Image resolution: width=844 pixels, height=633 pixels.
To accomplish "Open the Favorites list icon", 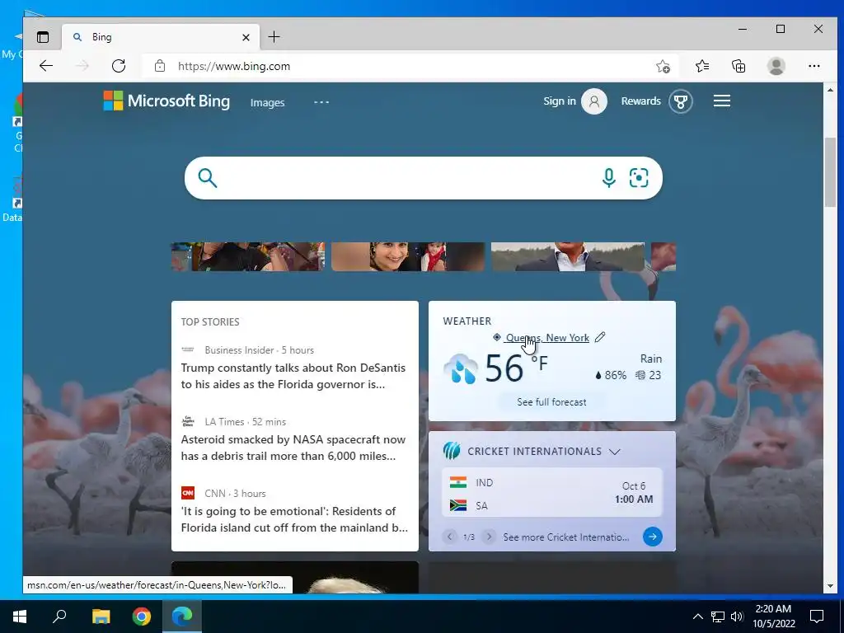I will coord(702,66).
